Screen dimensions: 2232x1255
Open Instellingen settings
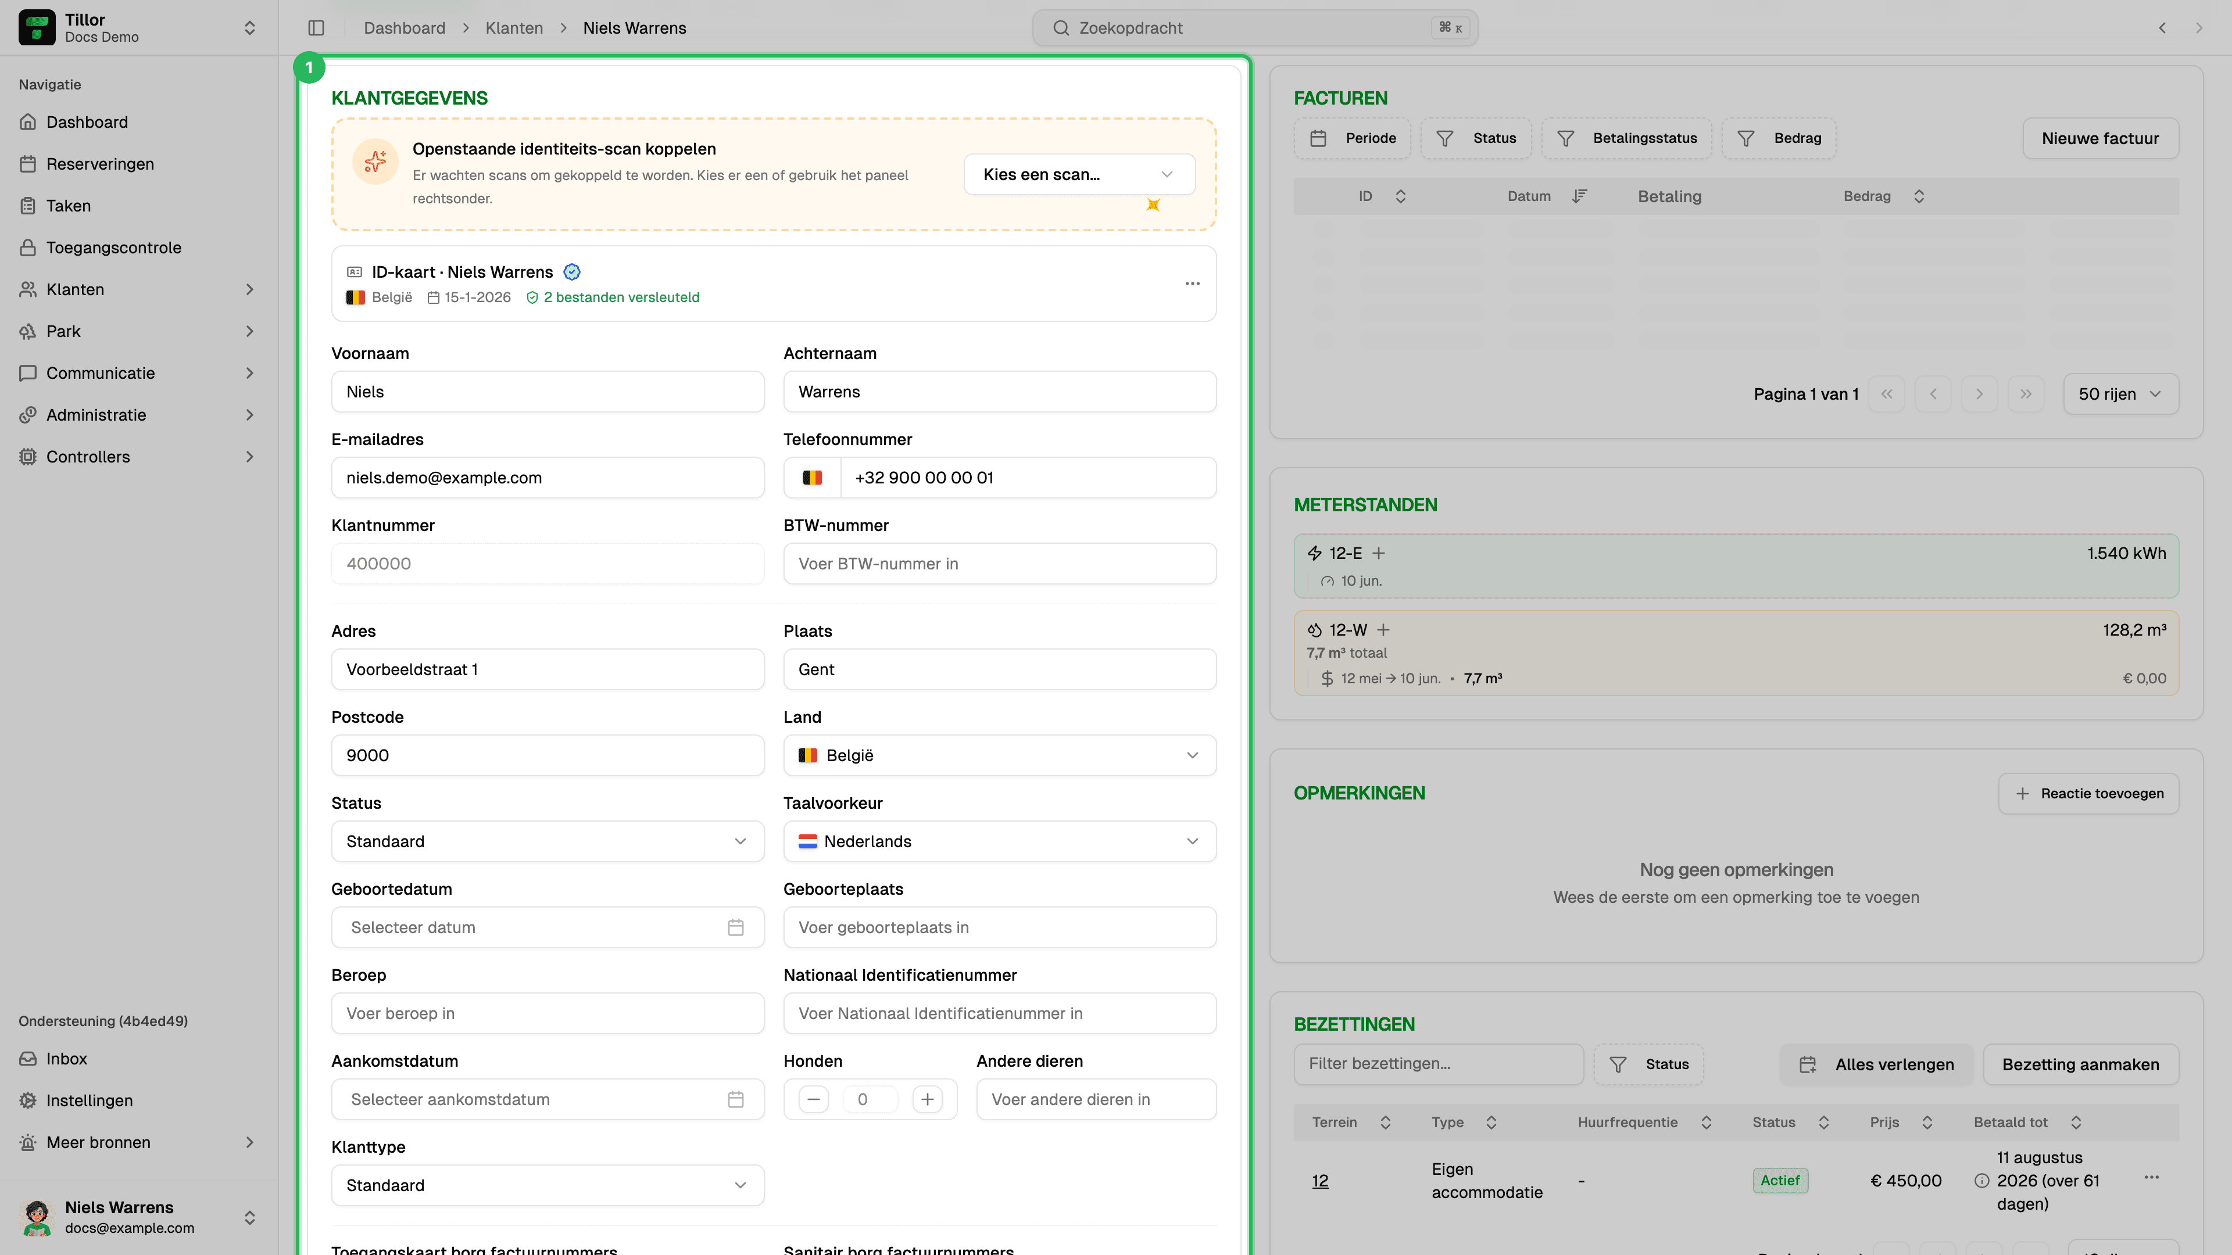tap(139, 1100)
